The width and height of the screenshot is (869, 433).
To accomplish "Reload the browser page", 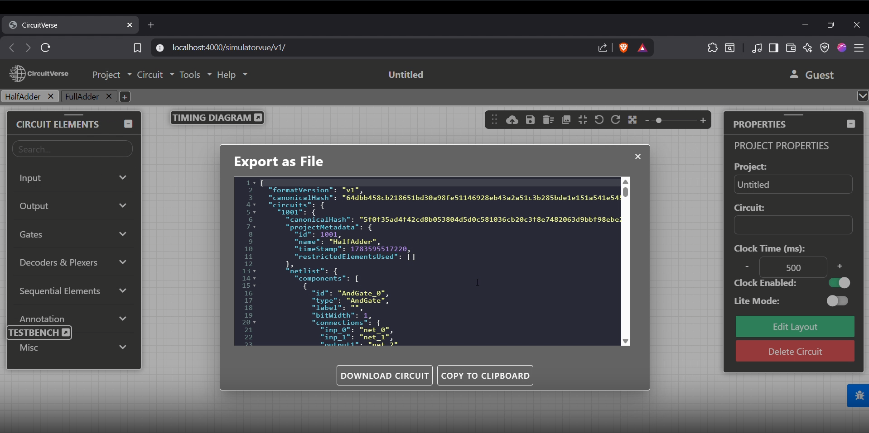I will (x=46, y=48).
